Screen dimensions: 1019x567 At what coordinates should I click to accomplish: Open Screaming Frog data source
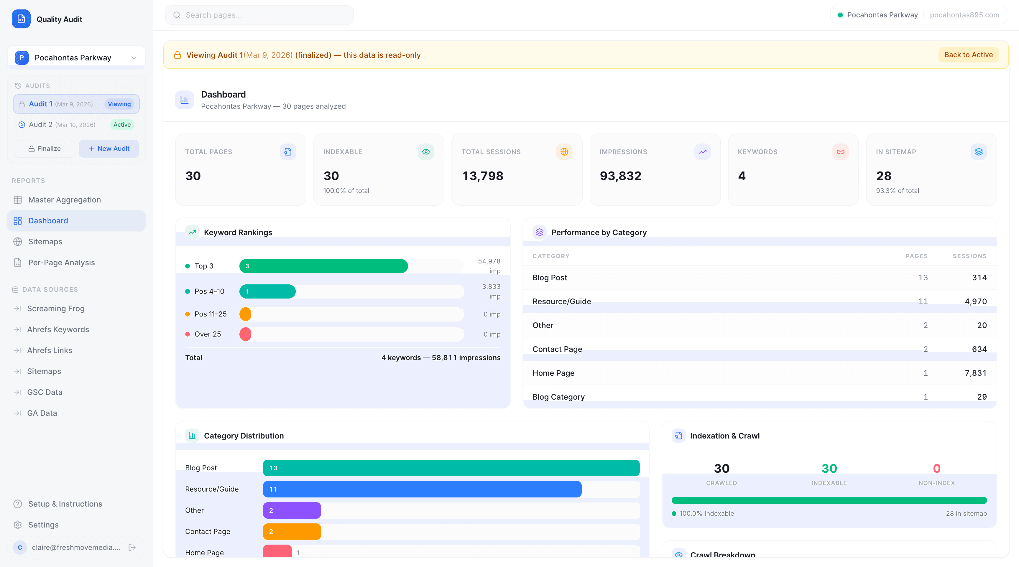76,309
